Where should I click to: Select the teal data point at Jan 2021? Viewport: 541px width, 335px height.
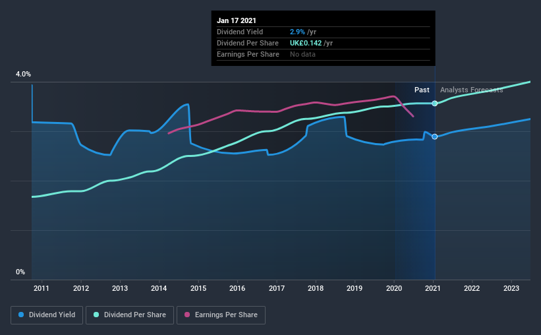[x=435, y=104]
